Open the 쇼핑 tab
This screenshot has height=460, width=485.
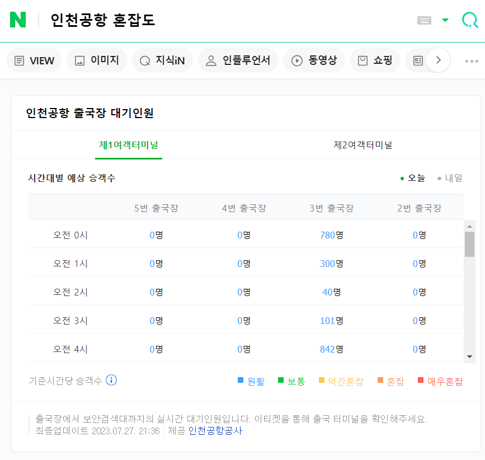coord(375,60)
